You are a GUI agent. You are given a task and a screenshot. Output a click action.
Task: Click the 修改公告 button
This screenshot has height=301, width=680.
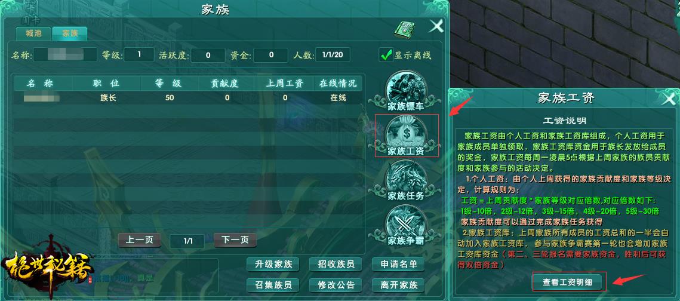(x=336, y=285)
